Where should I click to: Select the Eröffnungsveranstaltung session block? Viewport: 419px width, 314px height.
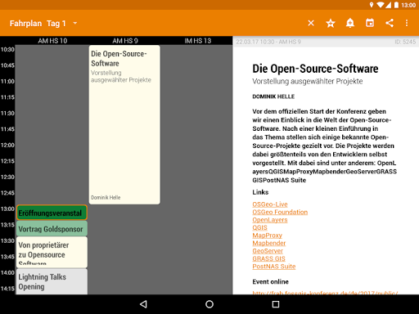click(x=52, y=213)
